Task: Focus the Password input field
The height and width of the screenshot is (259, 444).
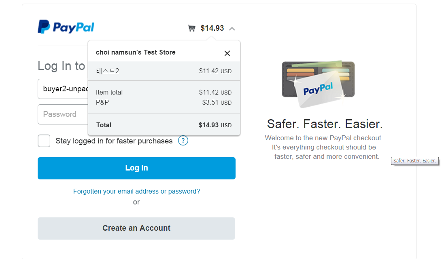Action: point(63,114)
